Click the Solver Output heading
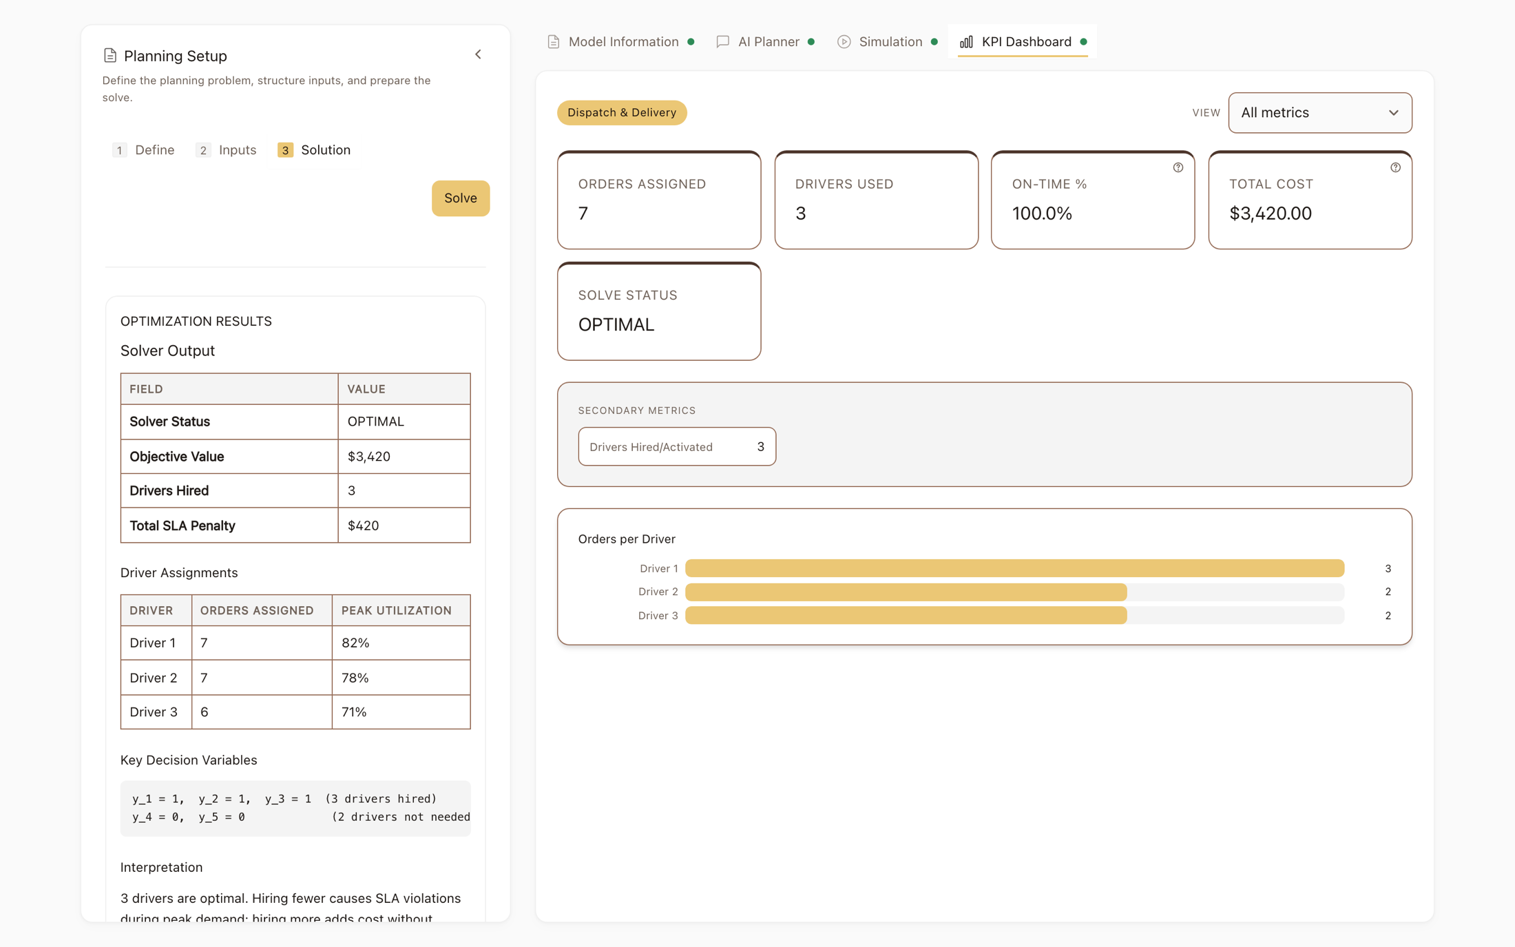 (x=167, y=351)
